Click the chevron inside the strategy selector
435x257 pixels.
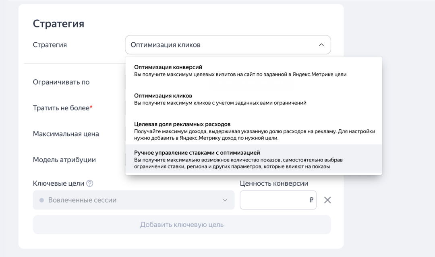321,45
